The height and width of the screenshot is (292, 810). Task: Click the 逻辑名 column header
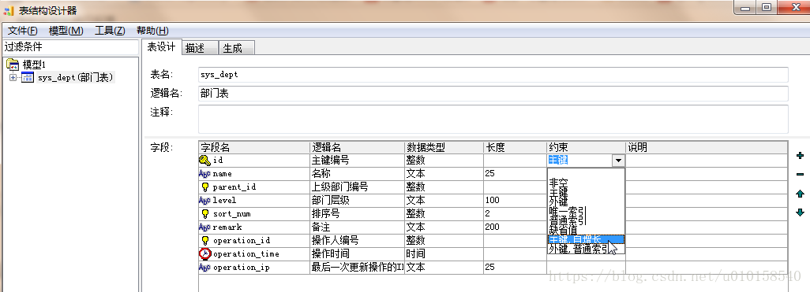point(357,147)
